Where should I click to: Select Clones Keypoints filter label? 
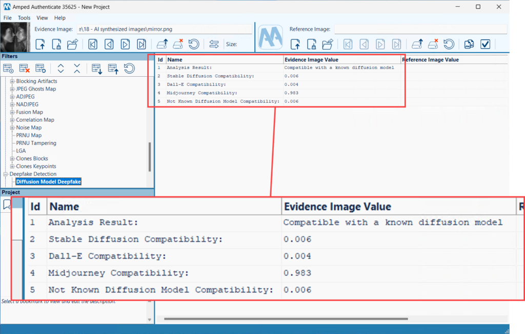(x=36, y=166)
